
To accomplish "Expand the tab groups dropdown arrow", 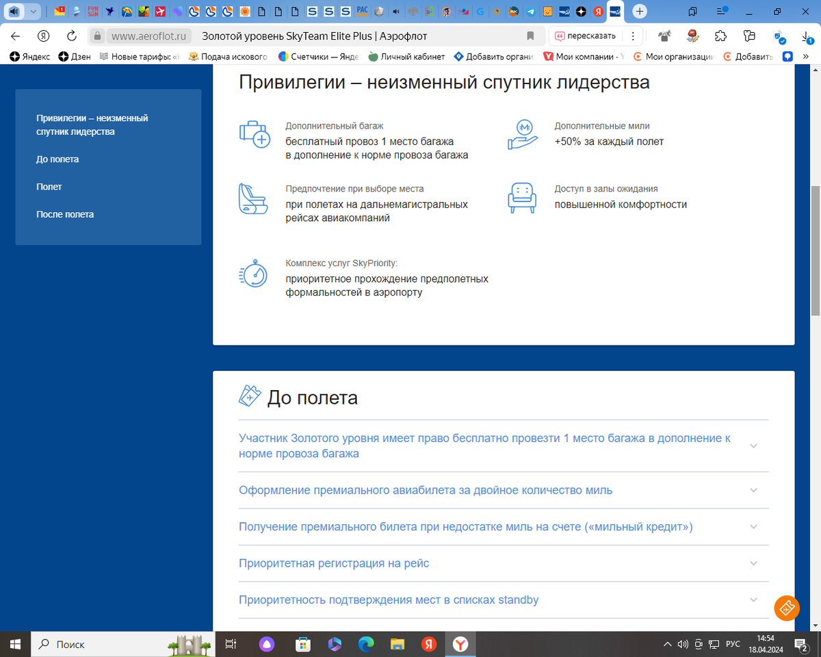I will point(33,11).
